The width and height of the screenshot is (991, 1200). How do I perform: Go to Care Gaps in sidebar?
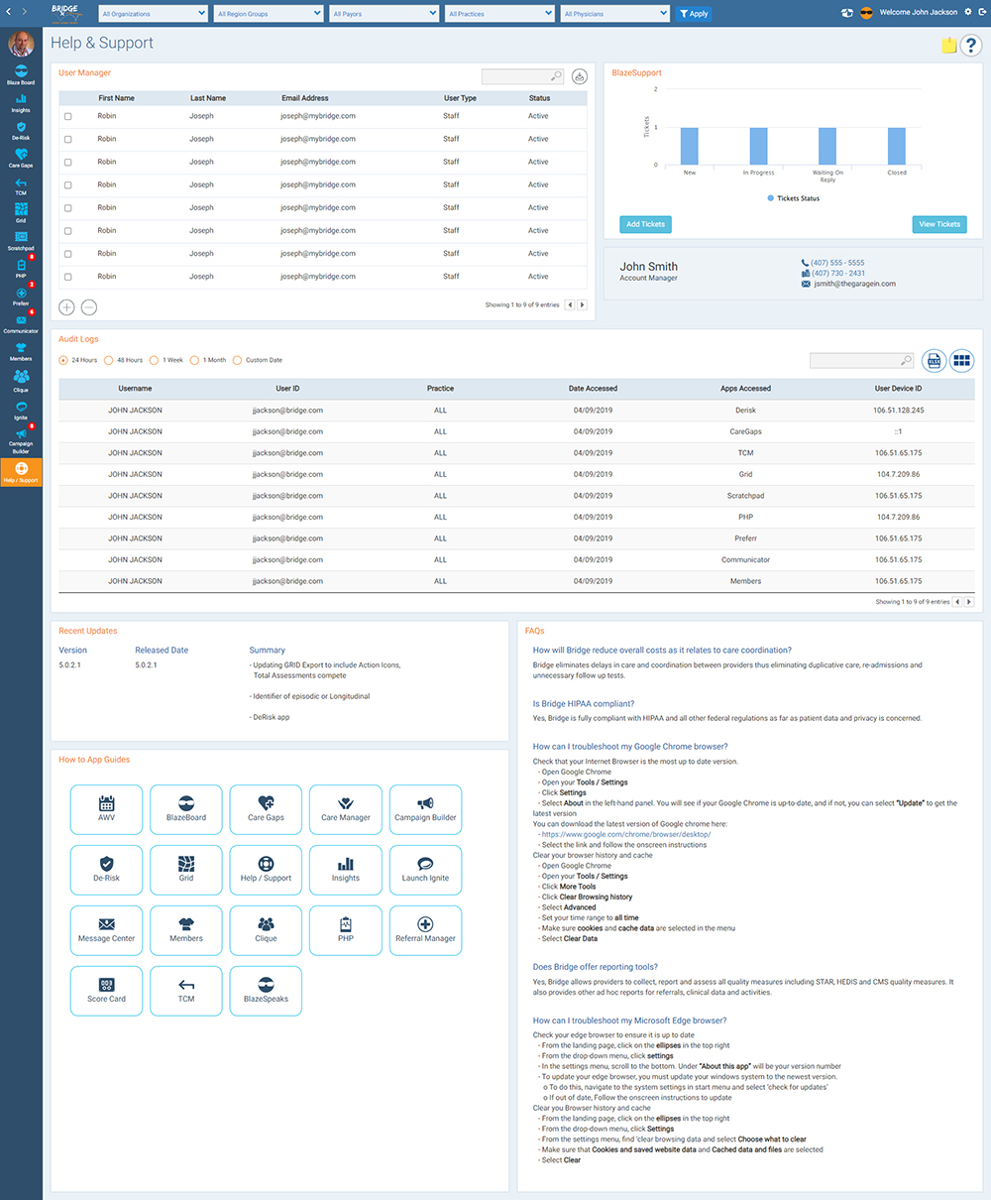pos(21,158)
